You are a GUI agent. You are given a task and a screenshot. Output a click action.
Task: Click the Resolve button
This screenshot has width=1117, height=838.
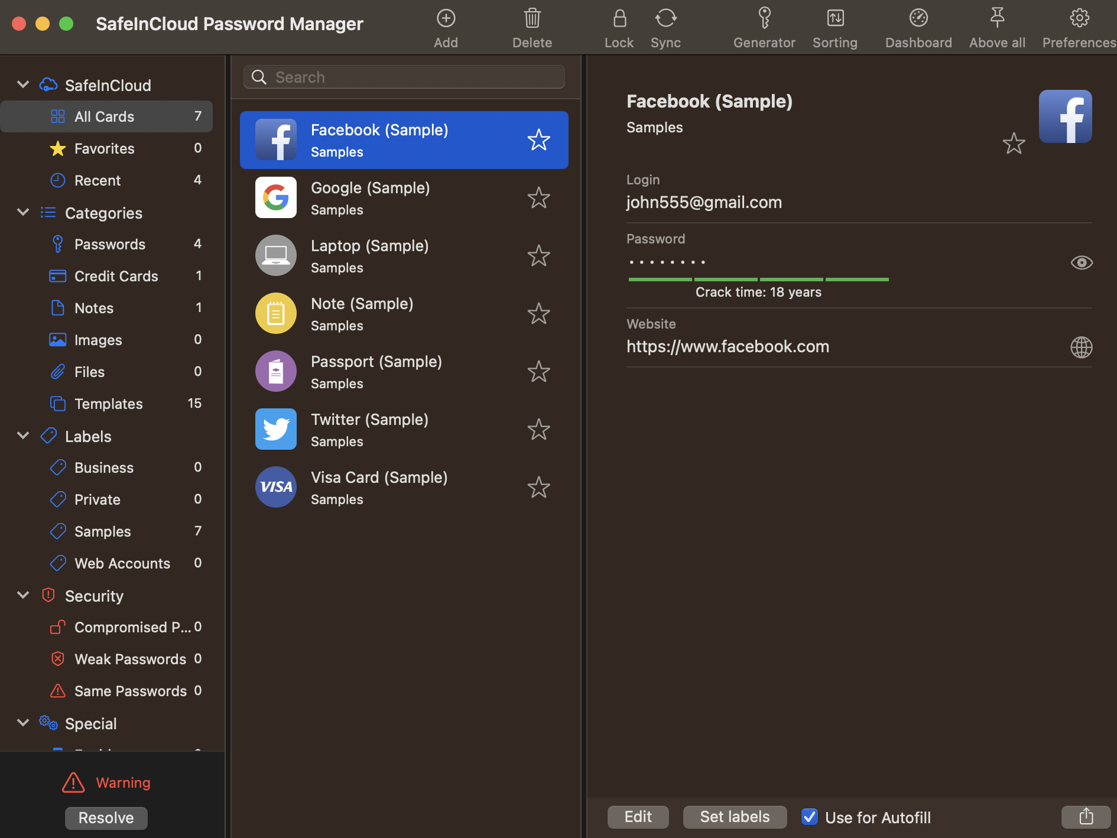point(106,818)
